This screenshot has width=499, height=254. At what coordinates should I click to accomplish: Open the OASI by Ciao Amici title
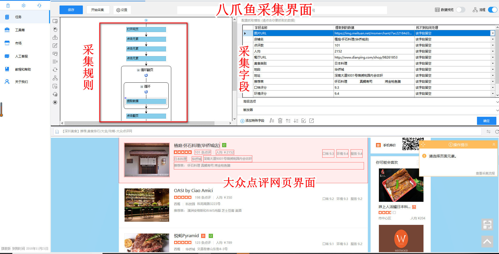[x=193, y=190]
